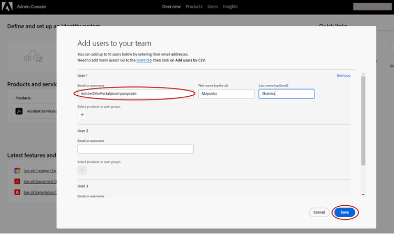Open the Insights tab
394x234 pixels.
230,7
